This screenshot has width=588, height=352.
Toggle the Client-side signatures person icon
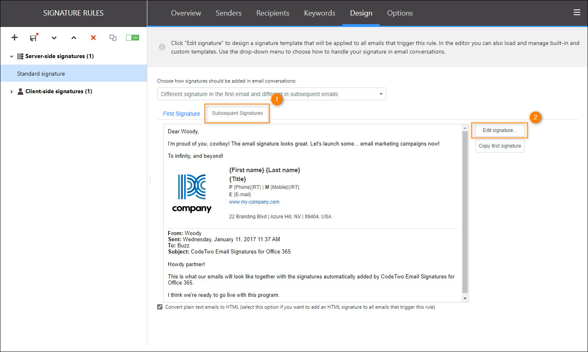[20, 91]
